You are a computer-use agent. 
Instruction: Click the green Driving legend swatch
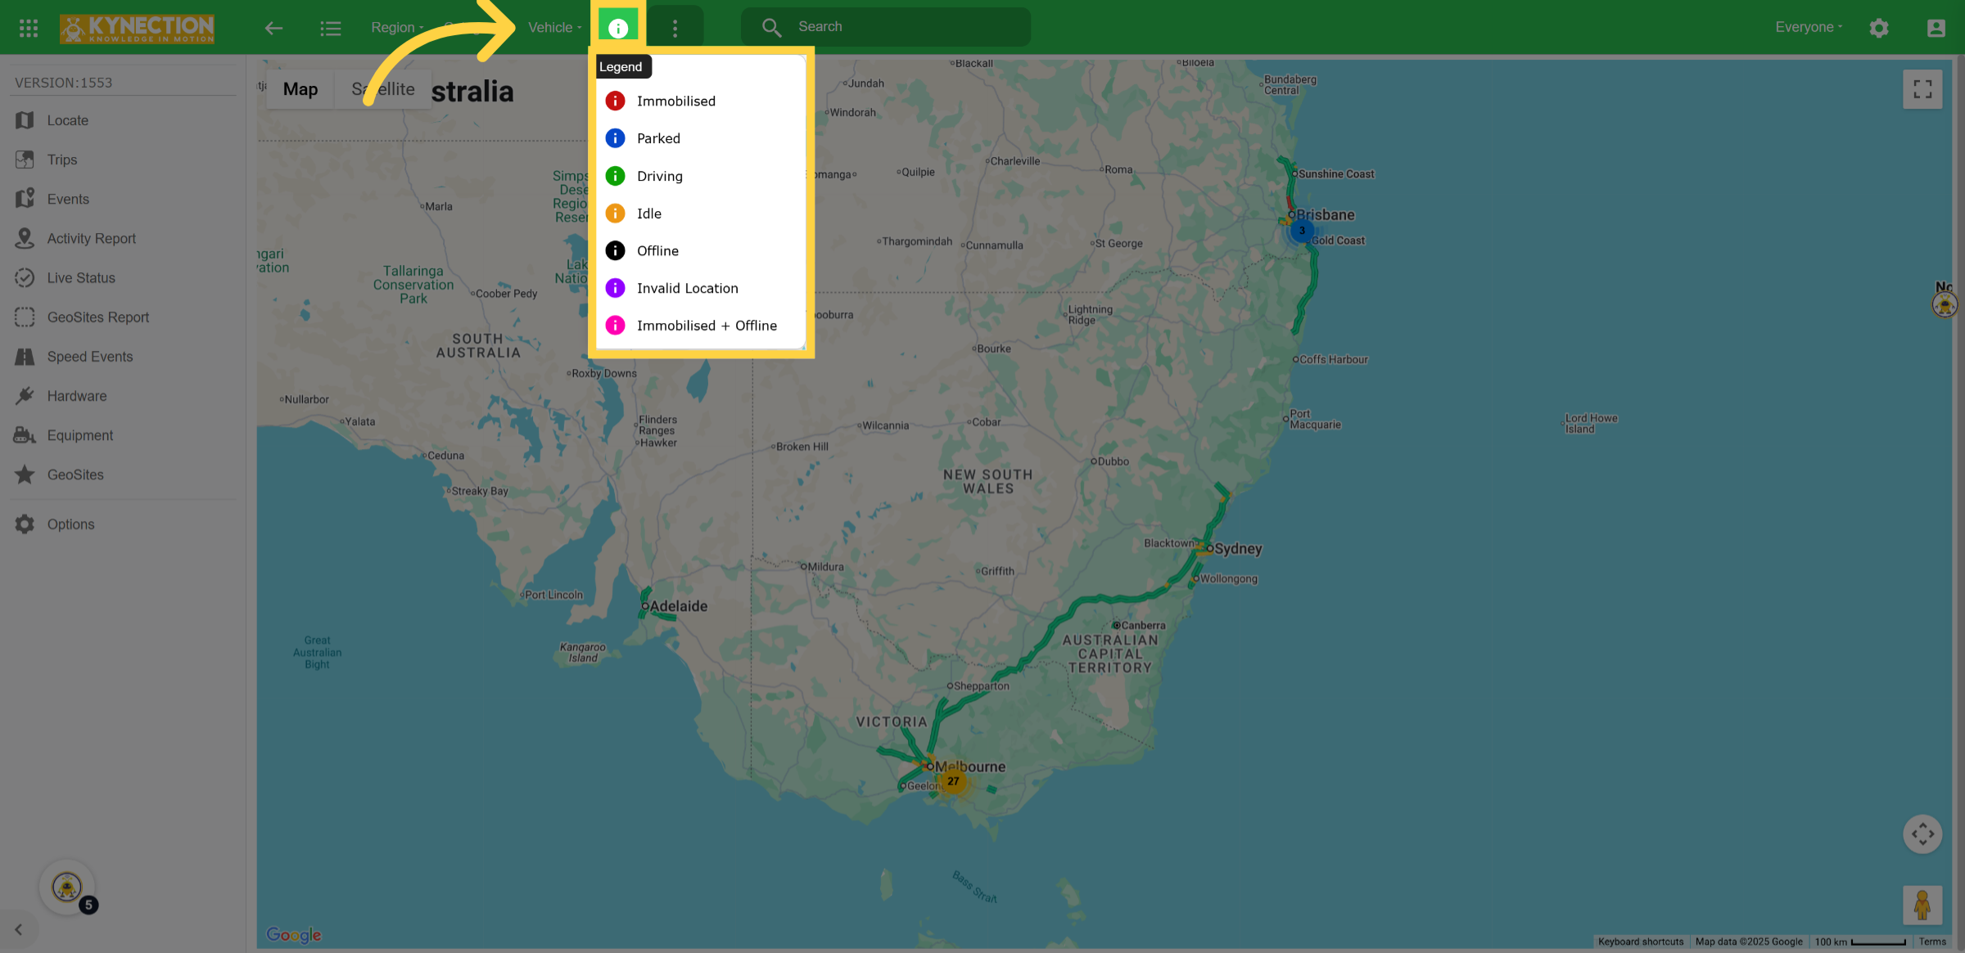tap(615, 176)
